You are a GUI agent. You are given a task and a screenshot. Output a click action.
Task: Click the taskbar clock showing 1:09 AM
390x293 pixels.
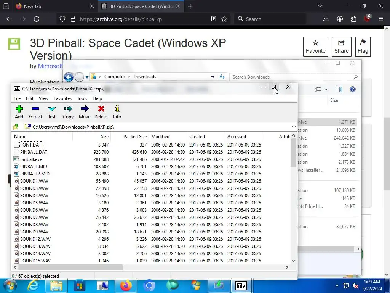(x=372, y=285)
